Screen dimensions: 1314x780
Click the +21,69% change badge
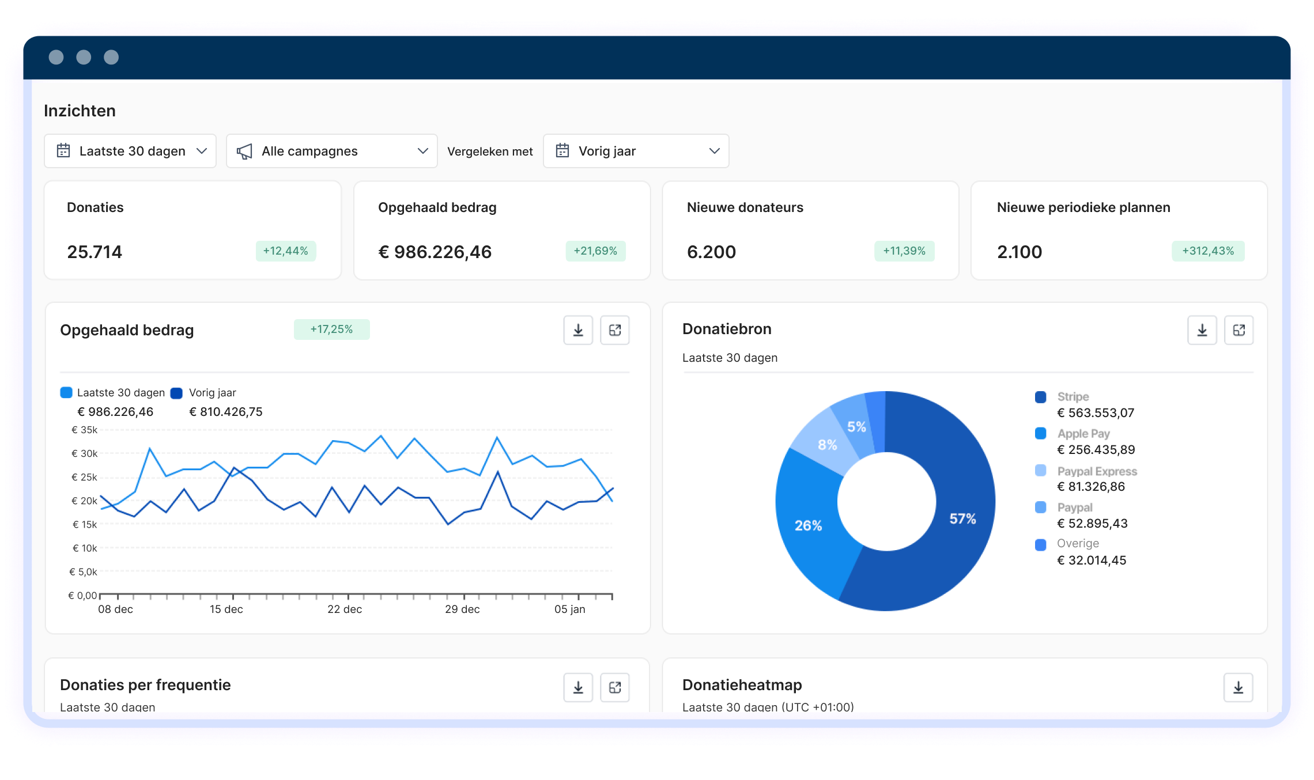pyautogui.click(x=595, y=251)
